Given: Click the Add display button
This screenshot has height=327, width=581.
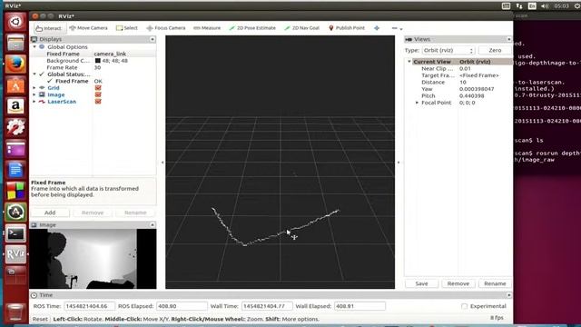Looking at the screenshot, I should pyautogui.click(x=50, y=213).
